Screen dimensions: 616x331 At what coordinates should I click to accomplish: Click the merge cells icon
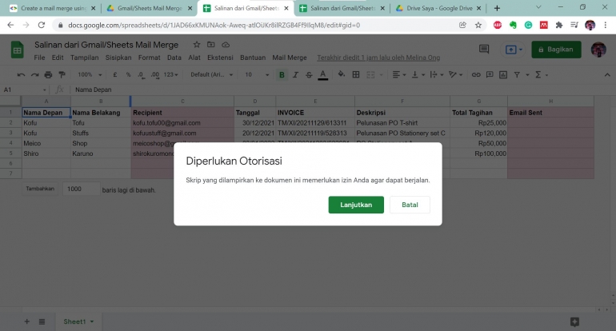click(370, 74)
